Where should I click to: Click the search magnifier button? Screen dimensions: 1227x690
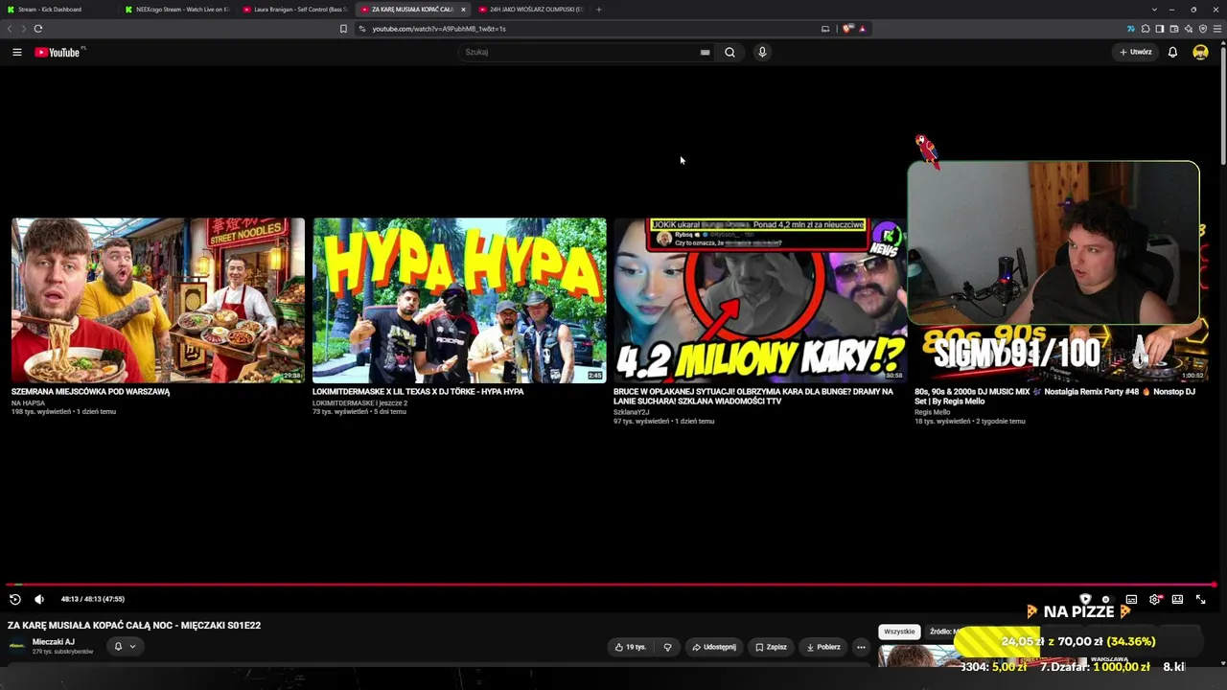pos(729,52)
